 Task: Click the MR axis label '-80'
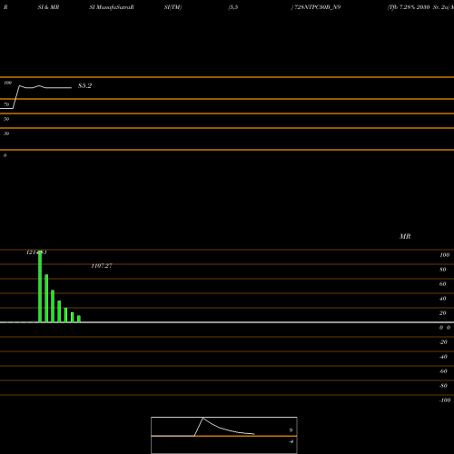(x=443, y=386)
